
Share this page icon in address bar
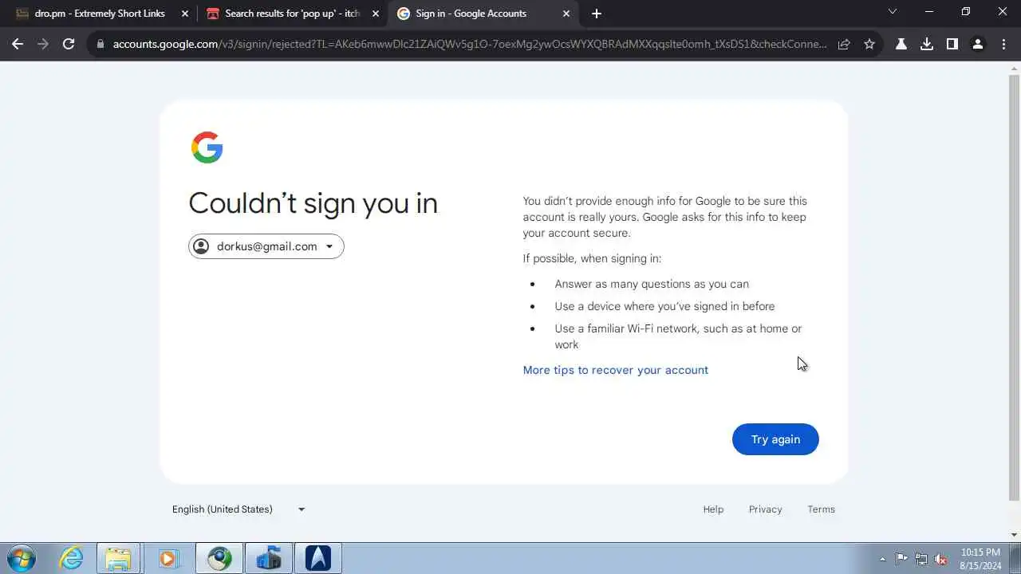[844, 44]
